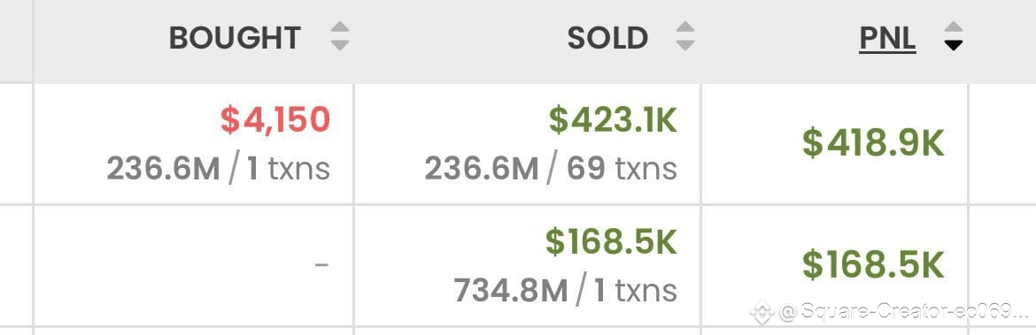This screenshot has width=1036, height=335.
Task: Select the SOLD column header label
Action: pyautogui.click(x=607, y=38)
